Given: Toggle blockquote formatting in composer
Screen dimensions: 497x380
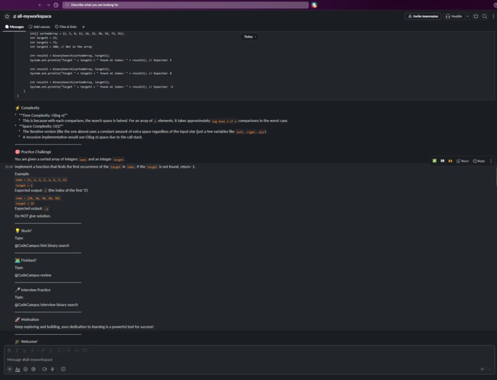Looking at the screenshot, I should 68,350.
